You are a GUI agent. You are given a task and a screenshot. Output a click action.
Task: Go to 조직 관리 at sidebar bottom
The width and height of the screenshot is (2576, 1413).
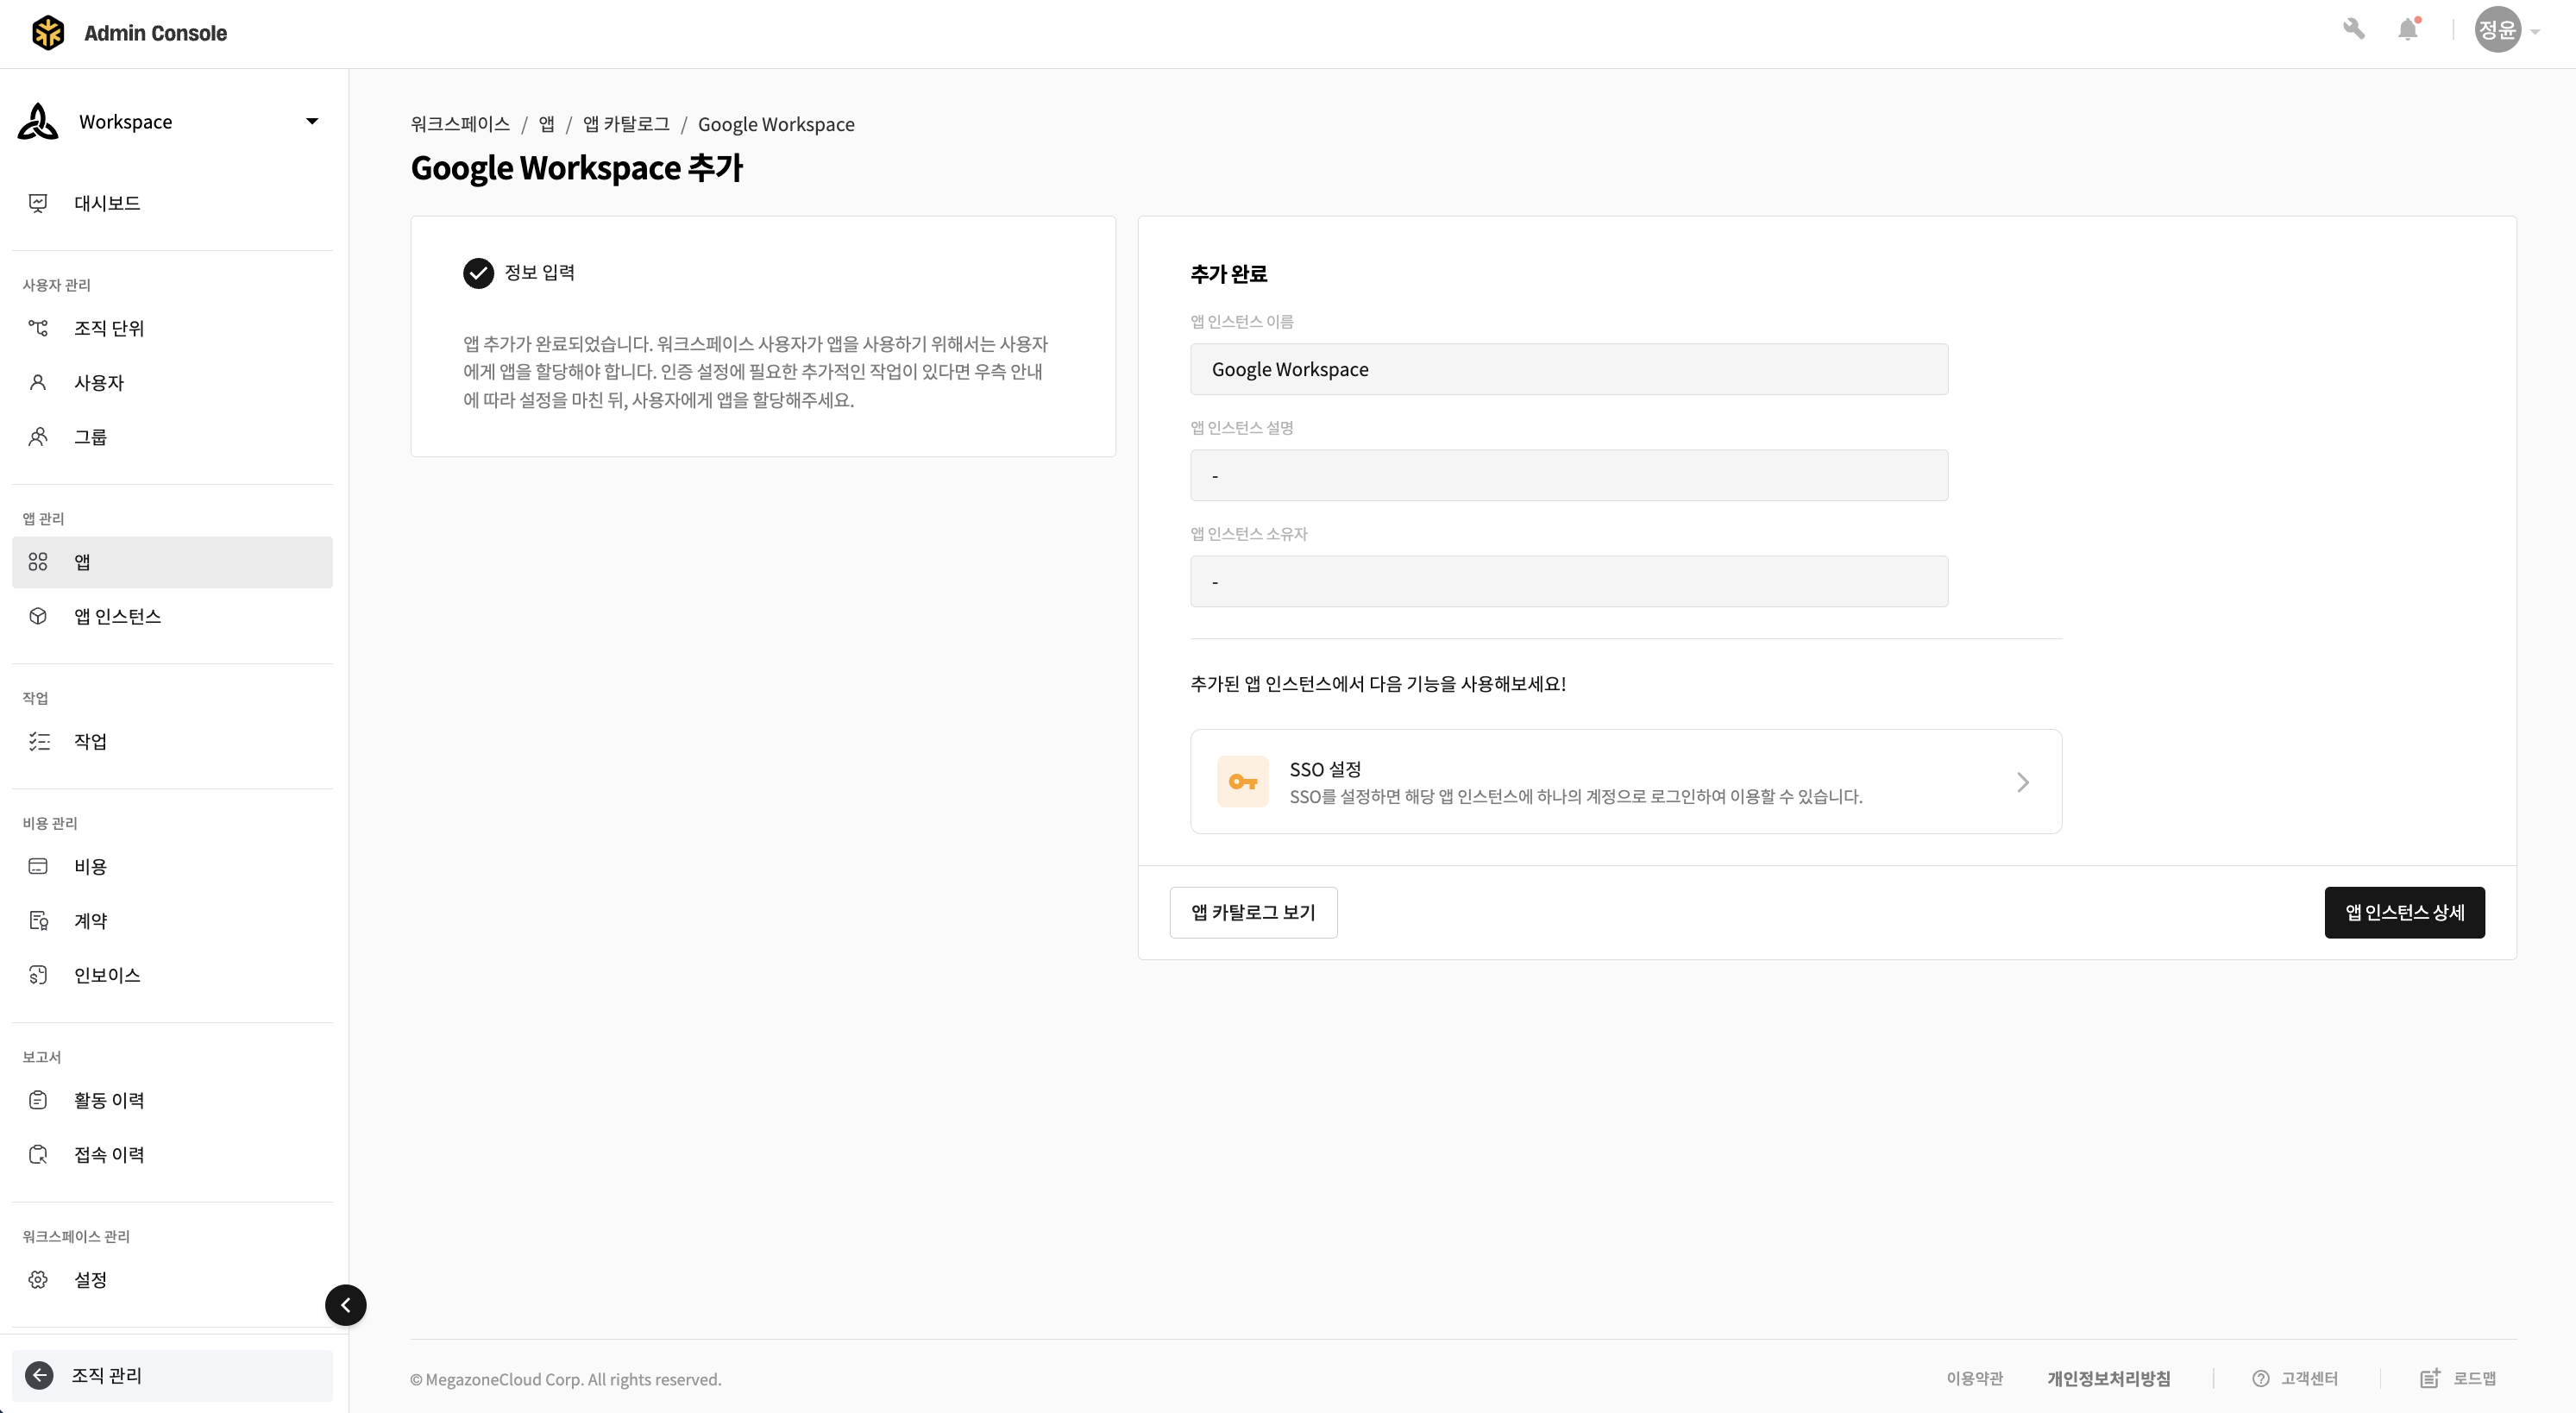point(172,1375)
